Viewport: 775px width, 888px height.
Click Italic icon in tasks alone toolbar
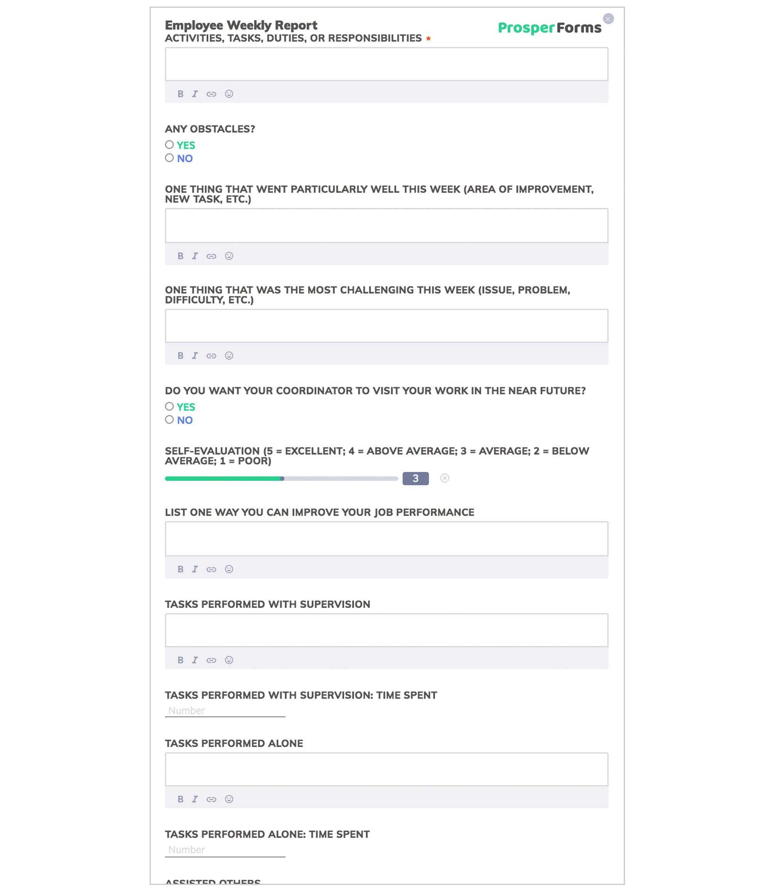[195, 798]
